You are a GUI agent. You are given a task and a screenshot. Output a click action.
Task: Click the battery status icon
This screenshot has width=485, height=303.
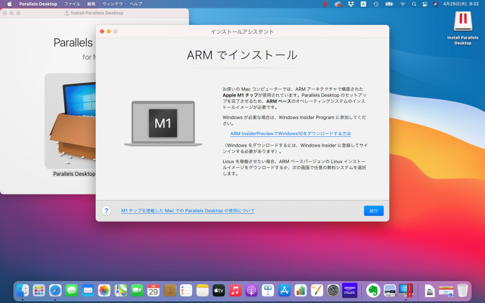pyautogui.click(x=389, y=4)
